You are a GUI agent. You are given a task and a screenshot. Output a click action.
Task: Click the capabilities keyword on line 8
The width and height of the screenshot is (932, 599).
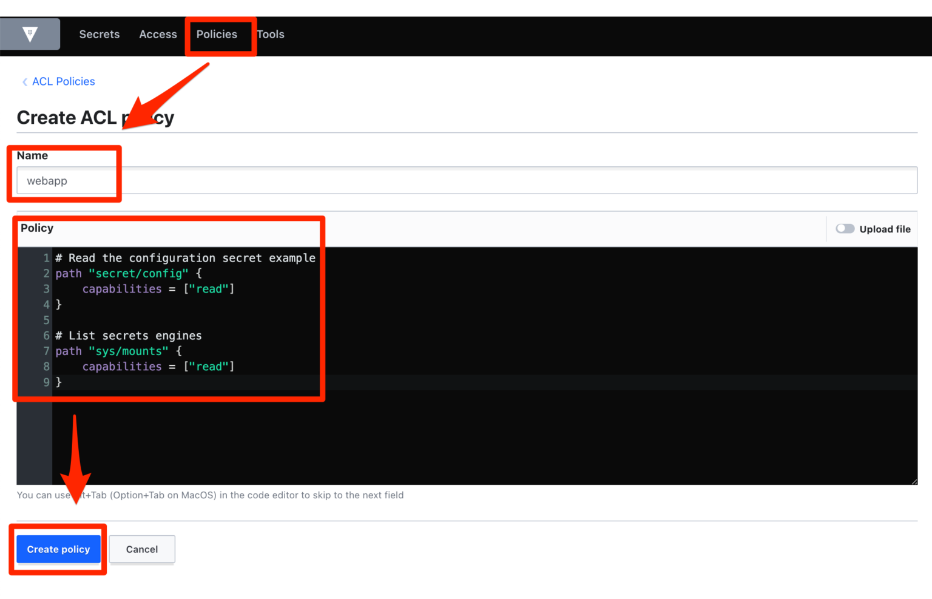[x=122, y=366]
